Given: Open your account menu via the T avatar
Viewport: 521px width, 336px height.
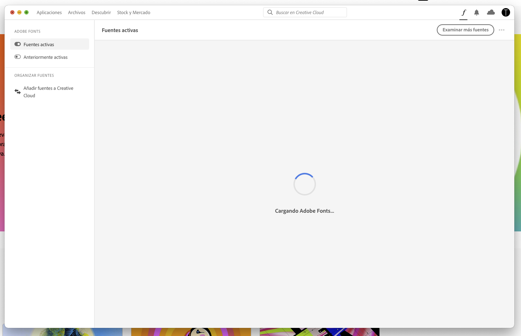Looking at the screenshot, I should (x=506, y=12).
